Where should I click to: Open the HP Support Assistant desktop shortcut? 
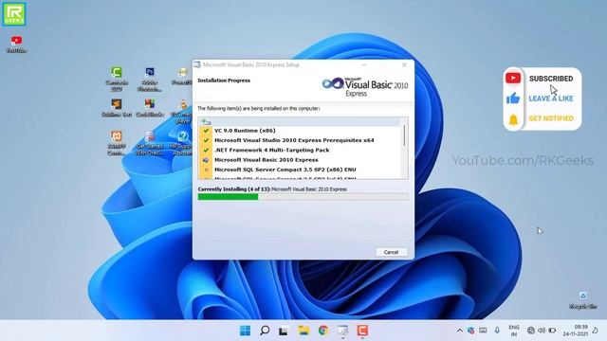click(x=182, y=143)
